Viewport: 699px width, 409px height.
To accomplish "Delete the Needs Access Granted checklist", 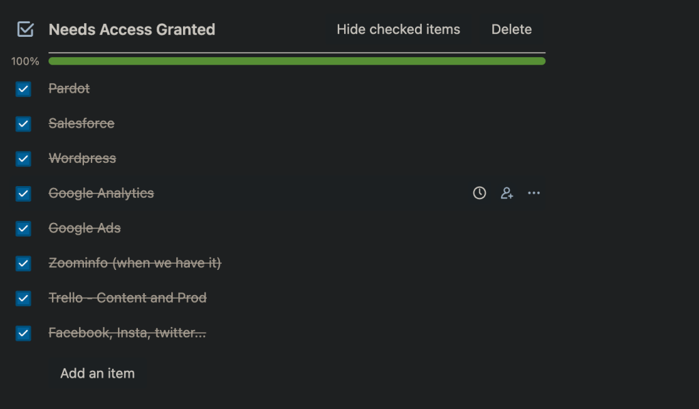I will click(511, 29).
